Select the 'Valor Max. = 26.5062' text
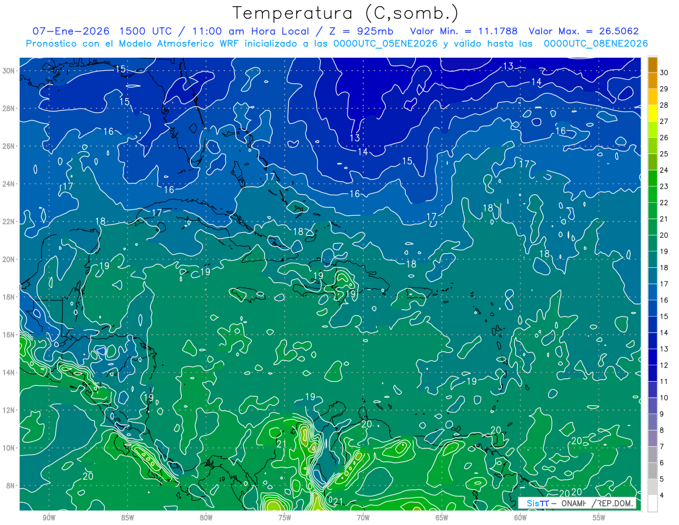This screenshot has width=679, height=525. point(584,31)
